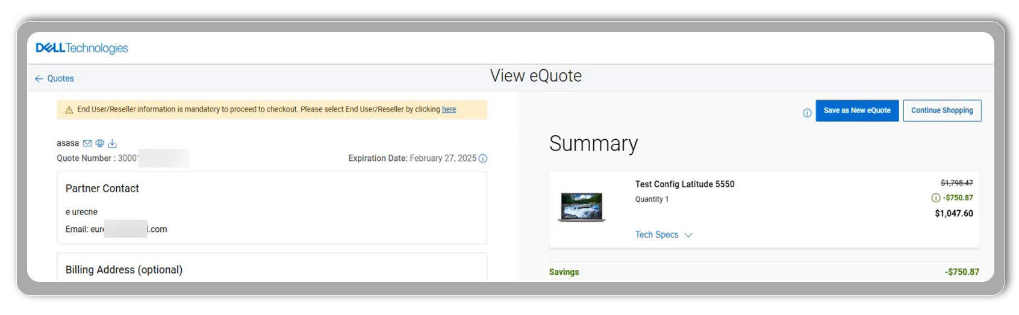This screenshot has width=1019, height=315.
Task: Click the email eQuote envelope icon
Action: pyautogui.click(x=87, y=143)
